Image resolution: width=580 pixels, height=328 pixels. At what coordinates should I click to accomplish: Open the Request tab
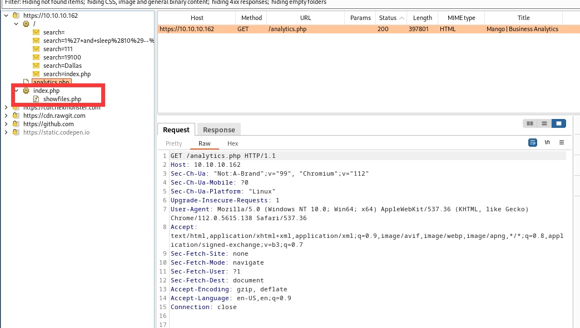point(176,130)
